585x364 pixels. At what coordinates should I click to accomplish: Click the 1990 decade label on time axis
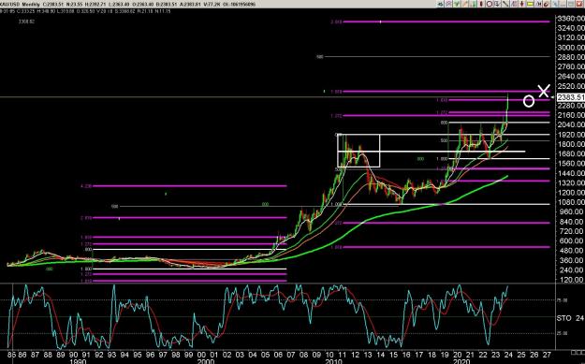pyautogui.click(x=78, y=361)
